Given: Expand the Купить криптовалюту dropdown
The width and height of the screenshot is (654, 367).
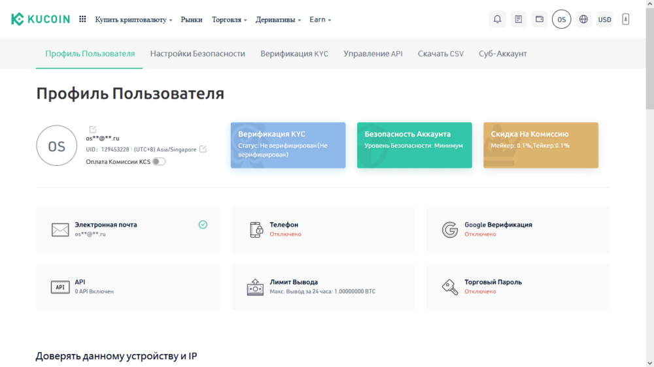Looking at the screenshot, I should point(133,20).
